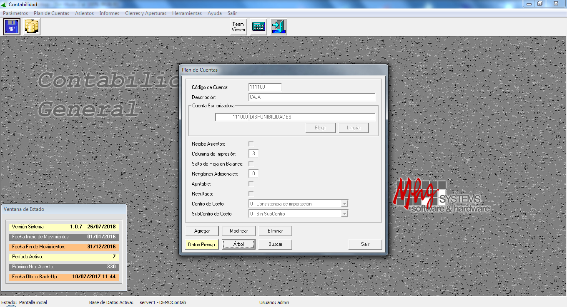Viewport: 567px width, 307px height.
Task: Tick the Resultado checkbox
Action: pos(251,194)
